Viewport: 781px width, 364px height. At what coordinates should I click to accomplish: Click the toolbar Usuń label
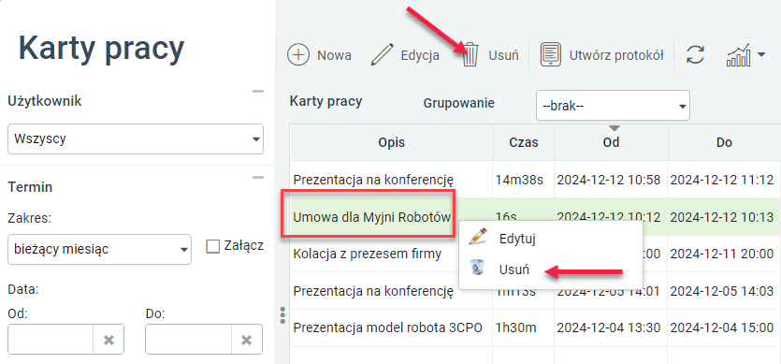pos(503,55)
